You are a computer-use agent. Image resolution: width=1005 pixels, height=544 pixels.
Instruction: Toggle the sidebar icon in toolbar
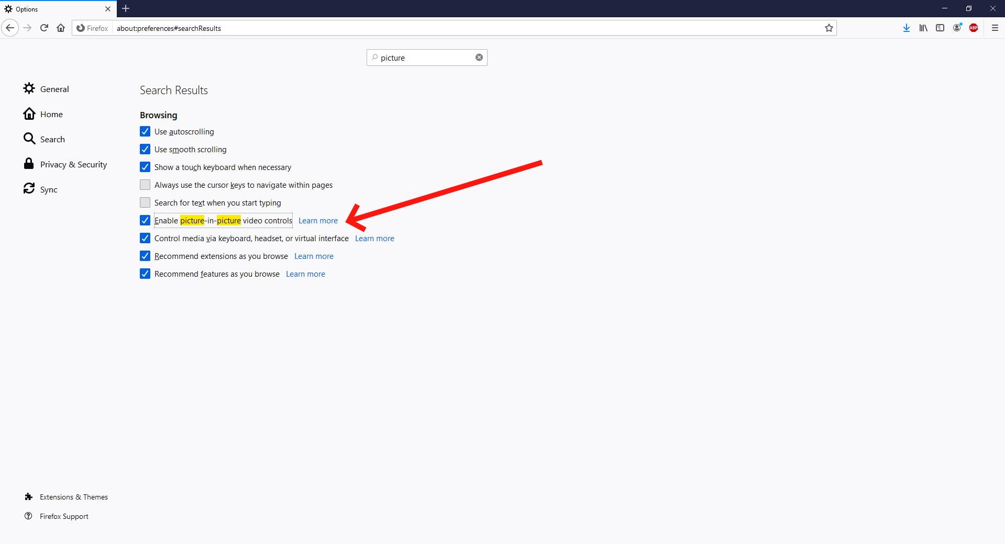(x=940, y=28)
